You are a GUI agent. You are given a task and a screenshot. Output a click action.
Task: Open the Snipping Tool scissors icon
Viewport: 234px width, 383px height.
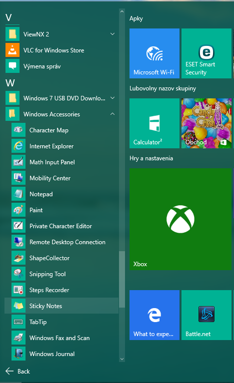coord(18,274)
